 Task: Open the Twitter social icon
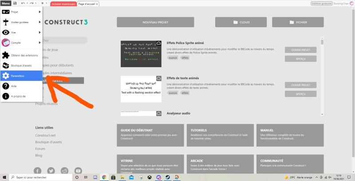51,171
